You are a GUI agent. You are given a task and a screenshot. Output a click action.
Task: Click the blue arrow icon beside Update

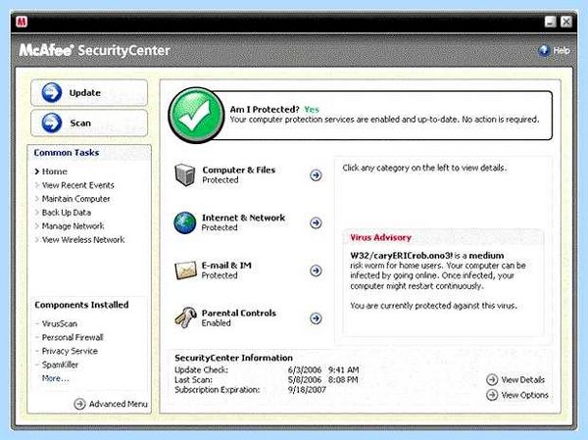click(51, 93)
